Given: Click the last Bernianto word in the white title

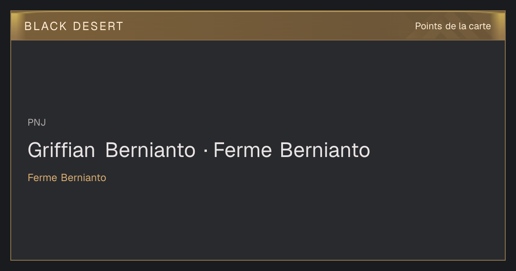Looking at the screenshot, I should click(x=325, y=151).
